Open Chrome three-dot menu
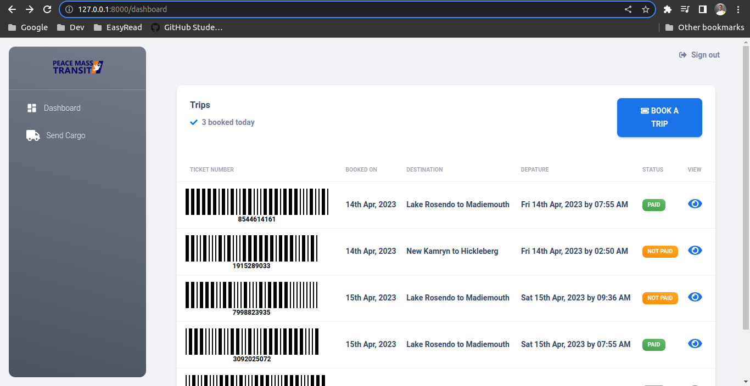Viewport: 750px width, 386px height. (738, 9)
